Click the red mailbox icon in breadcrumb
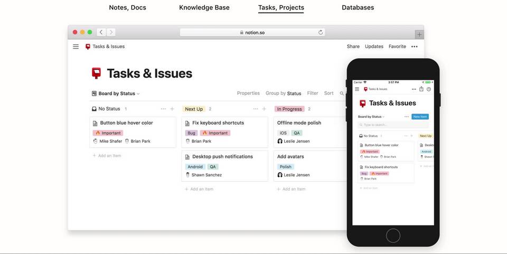This screenshot has width=507, height=254. (x=88, y=46)
